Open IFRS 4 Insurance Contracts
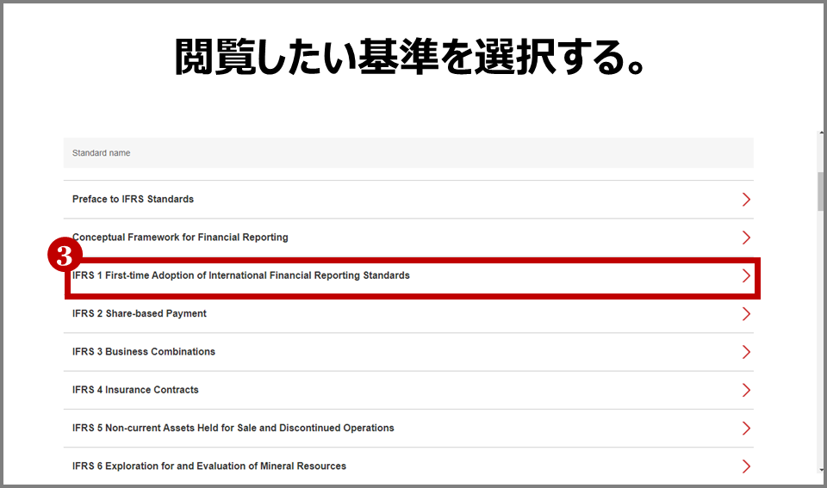The width and height of the screenshot is (827, 488). [x=135, y=389]
